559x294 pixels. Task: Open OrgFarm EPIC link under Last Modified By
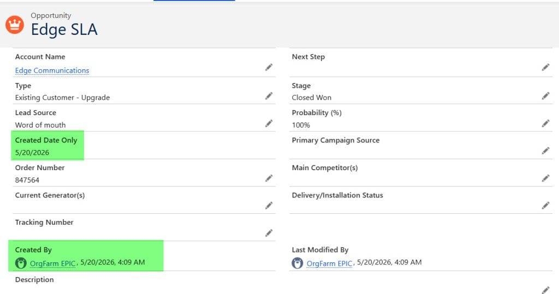click(x=329, y=263)
